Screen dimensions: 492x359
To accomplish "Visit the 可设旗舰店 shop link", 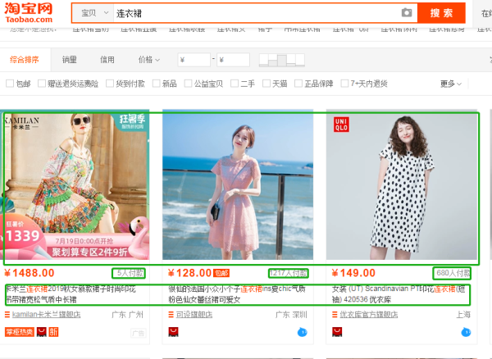I will click(194, 315).
